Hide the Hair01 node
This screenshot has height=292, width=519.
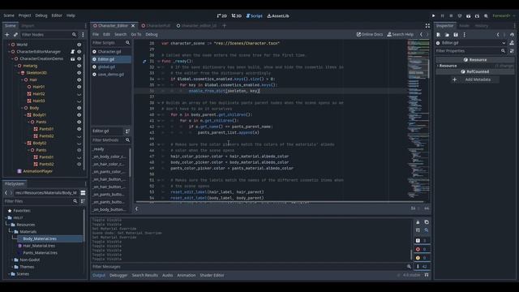coord(79,87)
